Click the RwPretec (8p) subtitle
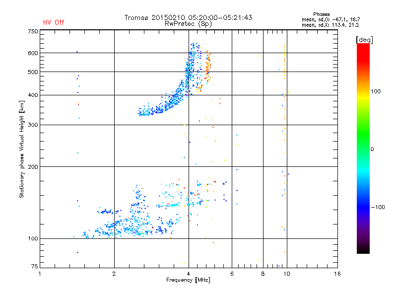397x298 pixels. tap(188, 24)
